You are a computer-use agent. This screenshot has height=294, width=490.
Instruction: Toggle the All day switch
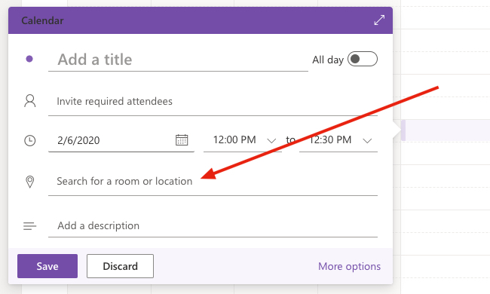(x=363, y=59)
